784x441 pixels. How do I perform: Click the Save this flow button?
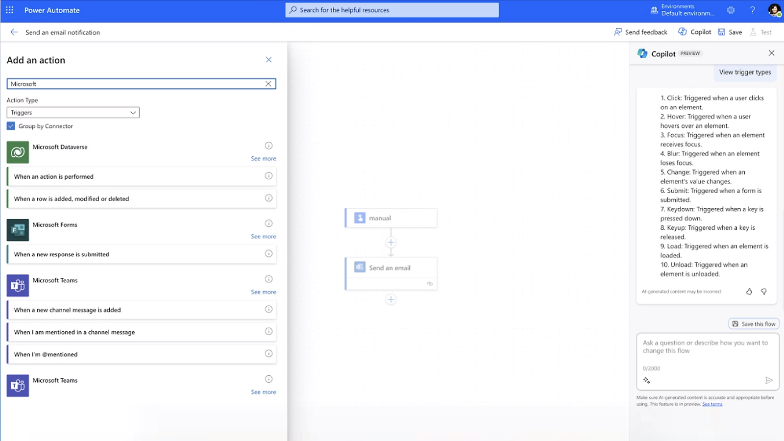click(754, 324)
